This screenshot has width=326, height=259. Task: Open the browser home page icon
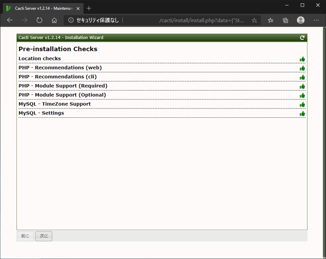click(54, 20)
